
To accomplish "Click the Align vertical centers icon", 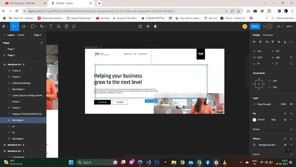I will [279, 42].
